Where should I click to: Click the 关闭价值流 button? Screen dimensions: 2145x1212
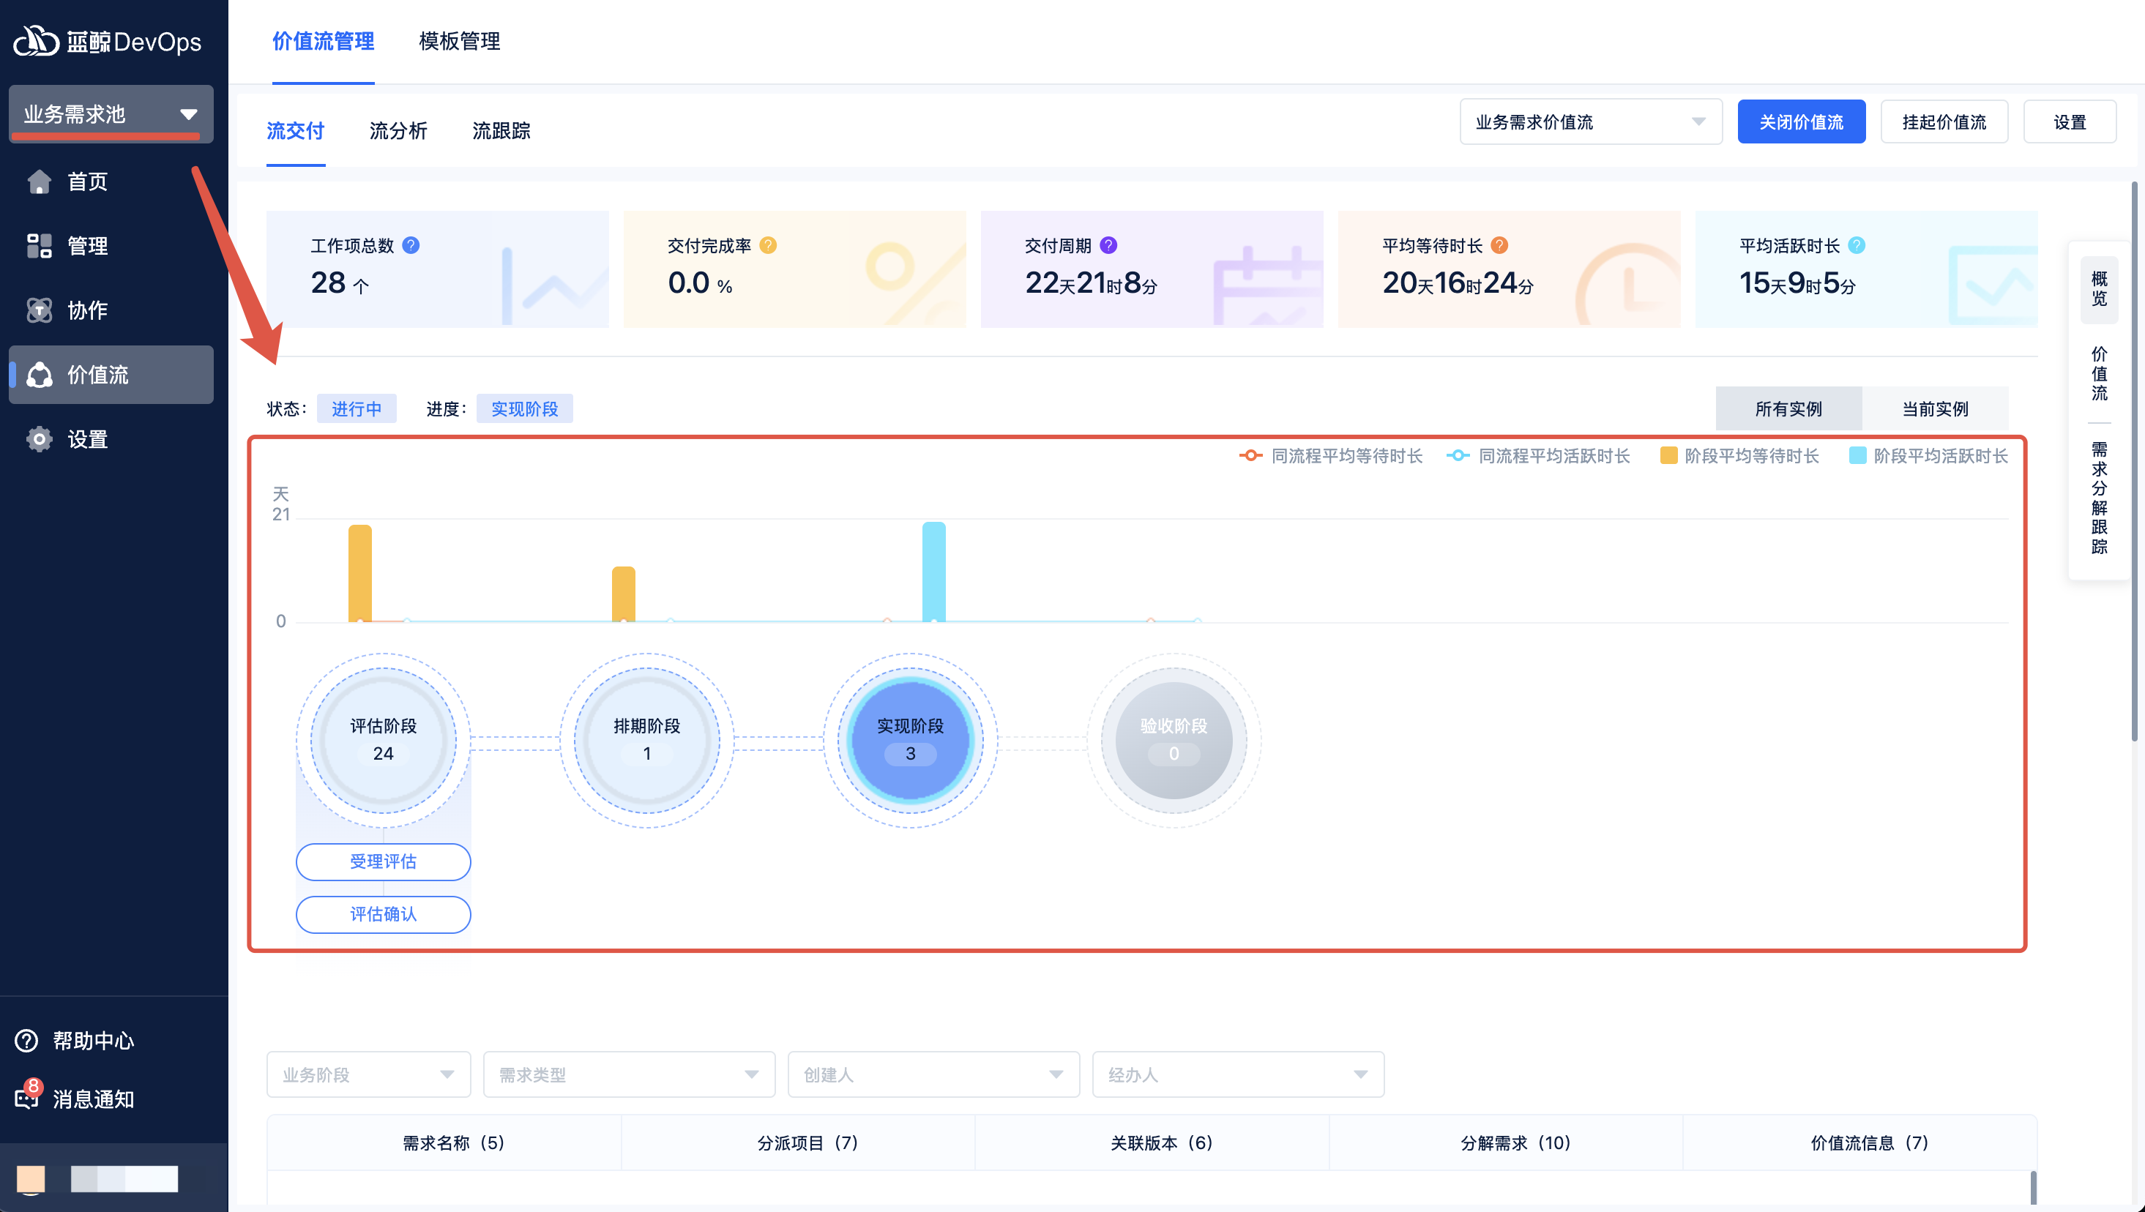(x=1800, y=122)
